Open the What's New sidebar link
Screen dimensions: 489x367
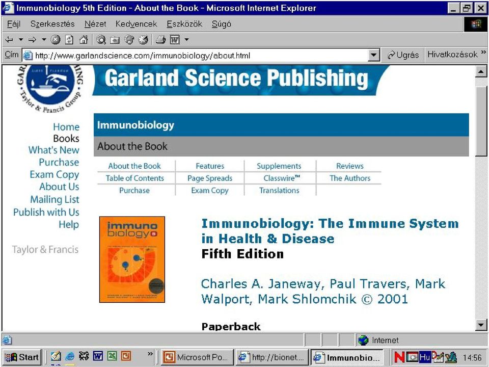click(x=53, y=150)
